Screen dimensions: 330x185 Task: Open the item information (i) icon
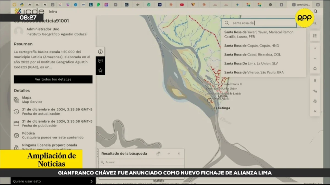[100, 52]
